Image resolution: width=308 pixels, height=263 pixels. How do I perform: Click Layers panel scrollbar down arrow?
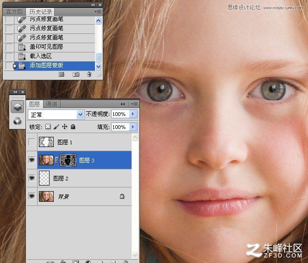(135, 255)
